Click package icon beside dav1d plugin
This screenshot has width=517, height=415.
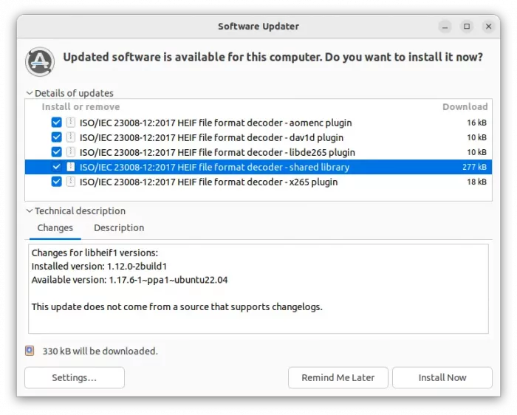click(x=71, y=137)
